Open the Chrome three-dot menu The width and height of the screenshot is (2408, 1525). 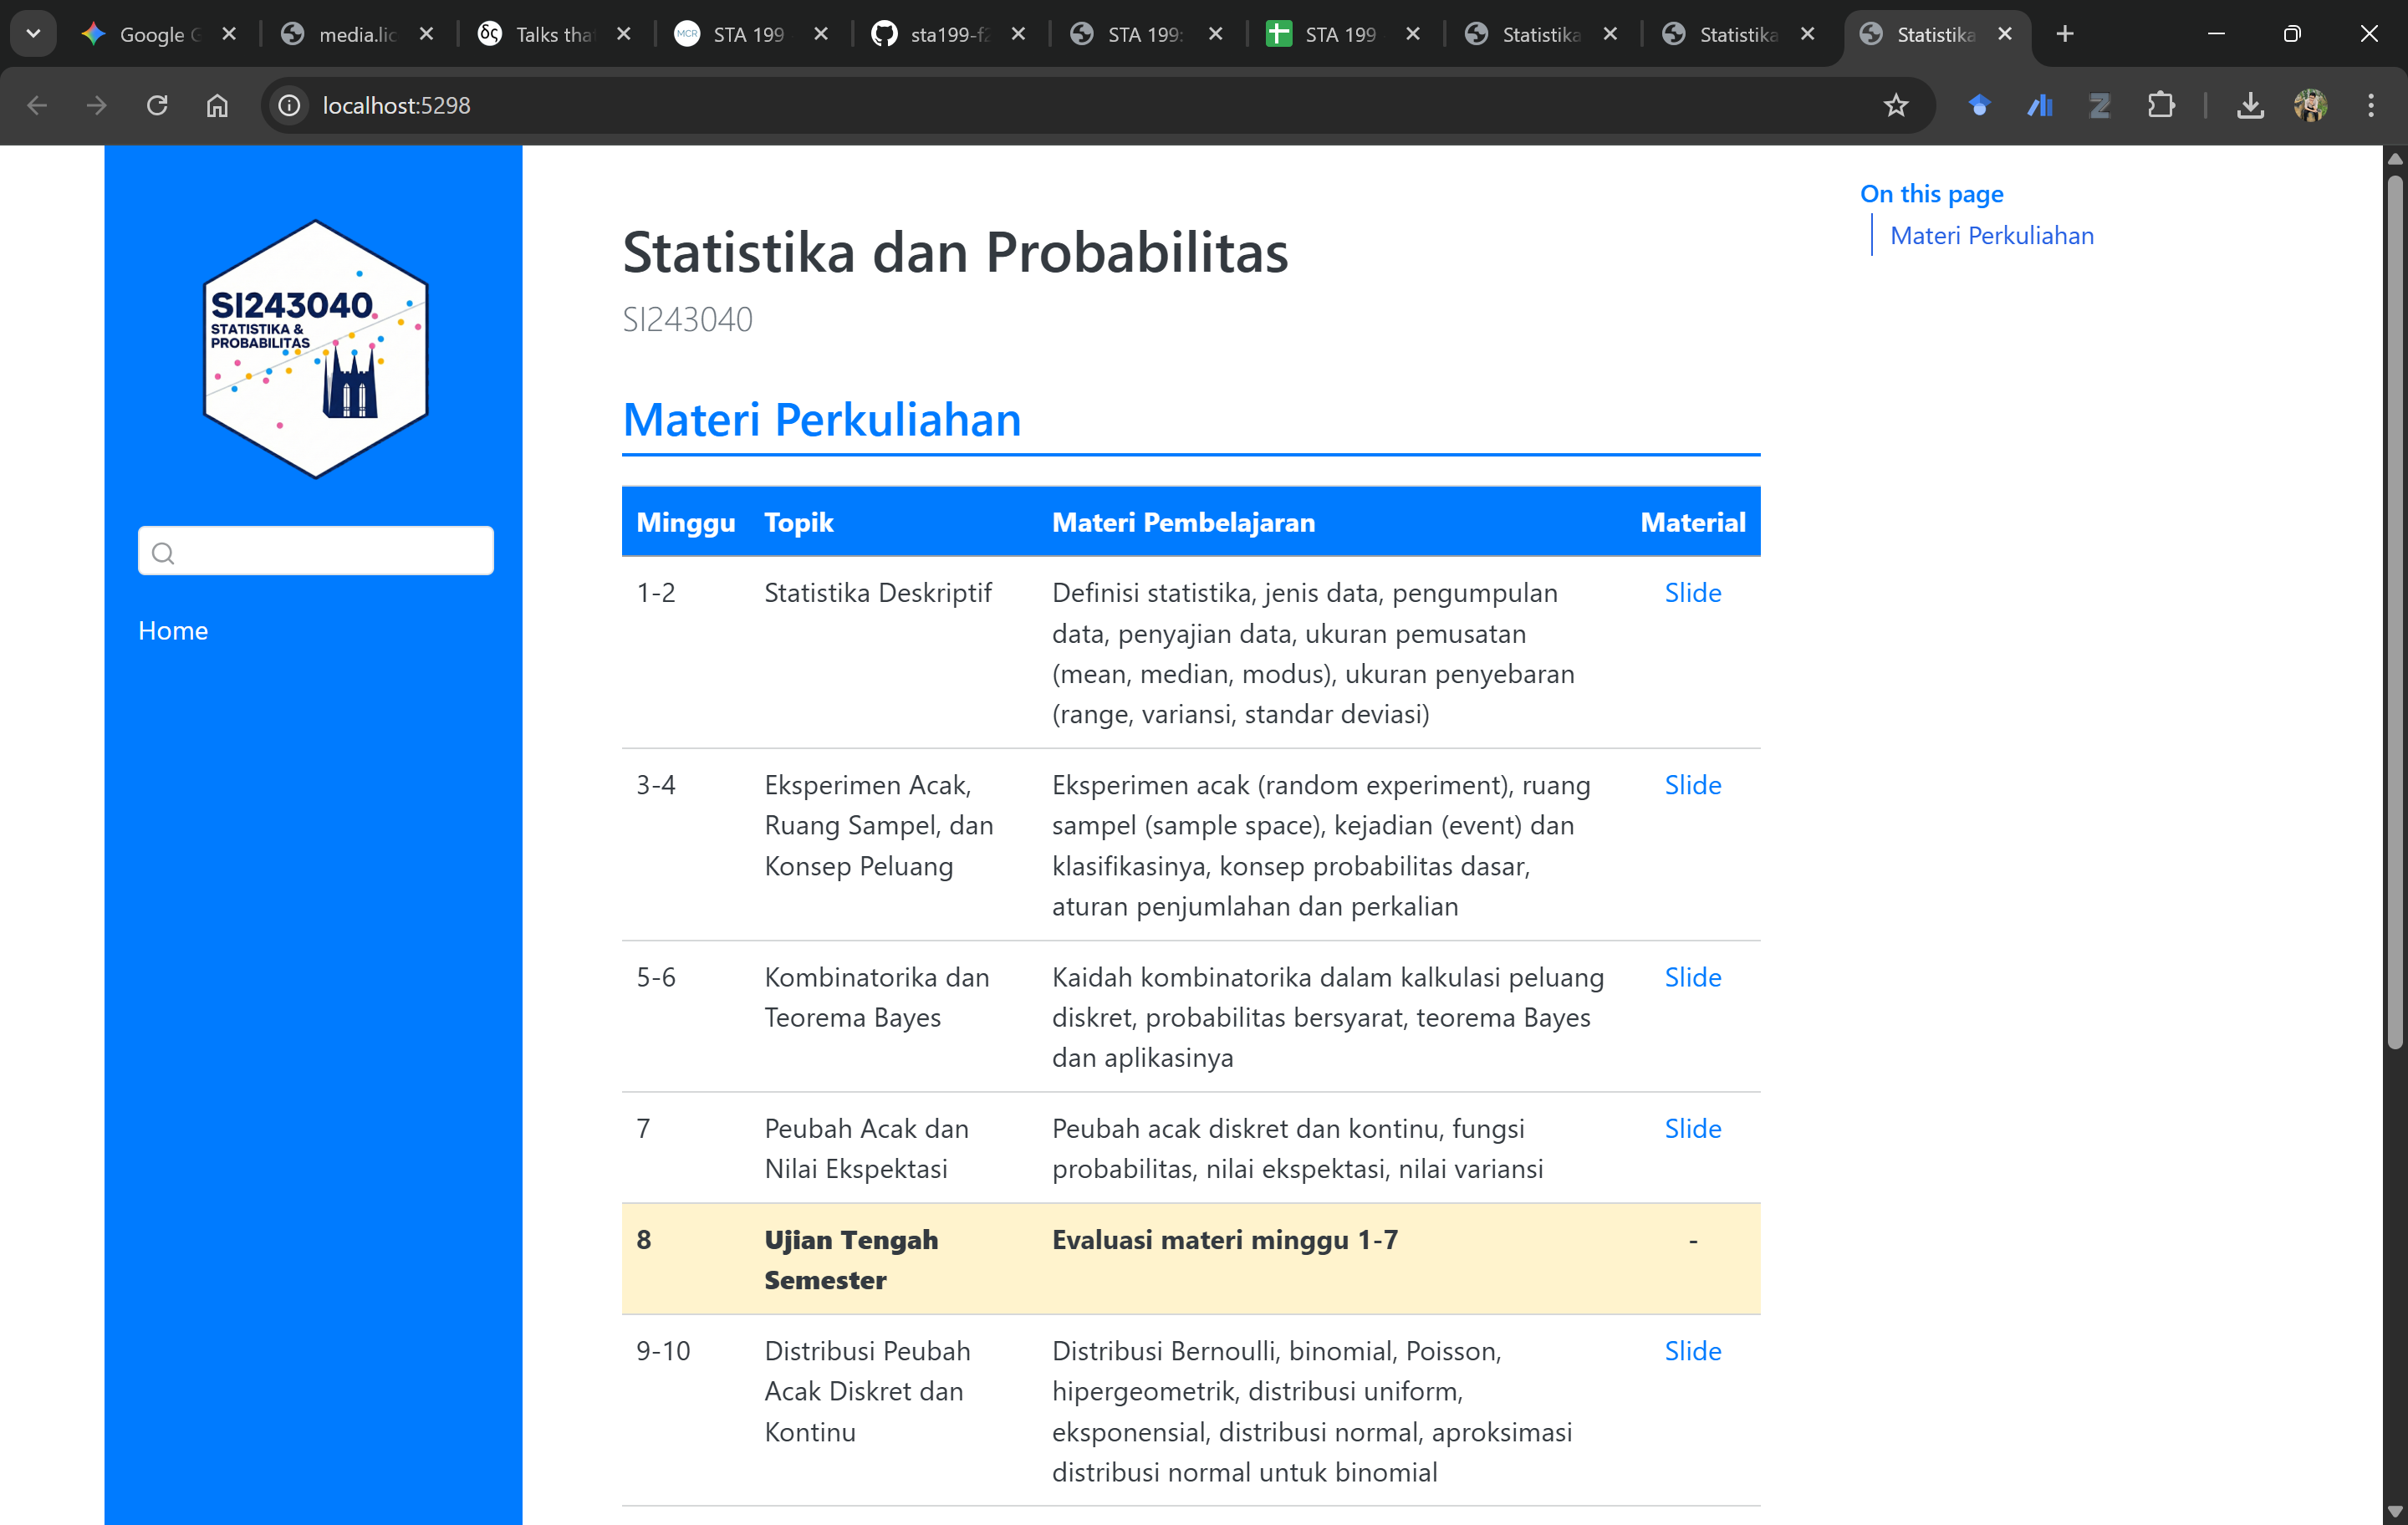point(2372,105)
